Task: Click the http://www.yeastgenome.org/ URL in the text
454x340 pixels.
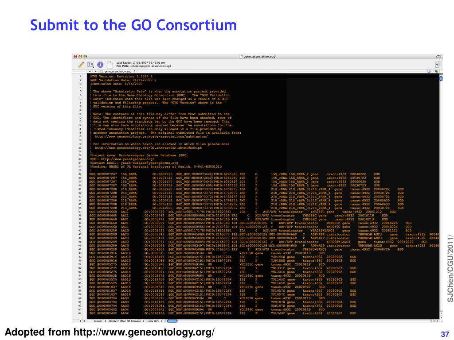Action: click(x=127, y=159)
